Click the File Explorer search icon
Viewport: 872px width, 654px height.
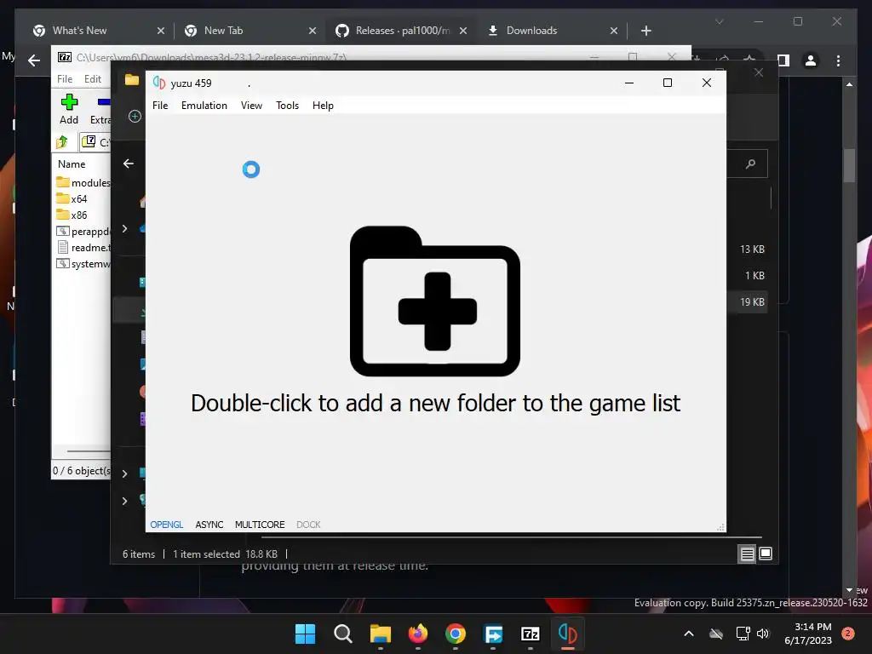point(751,163)
